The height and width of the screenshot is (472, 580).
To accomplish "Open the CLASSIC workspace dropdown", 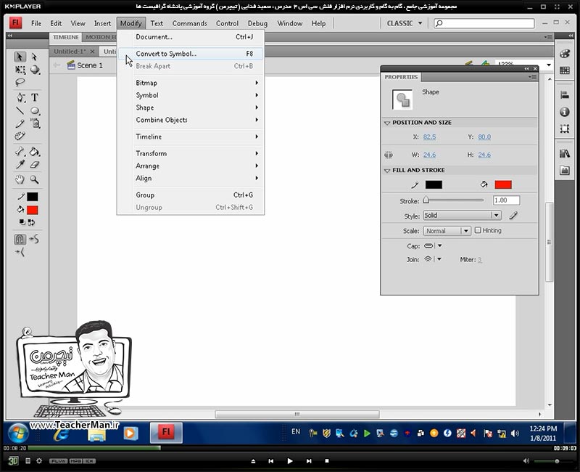I will [x=405, y=23].
